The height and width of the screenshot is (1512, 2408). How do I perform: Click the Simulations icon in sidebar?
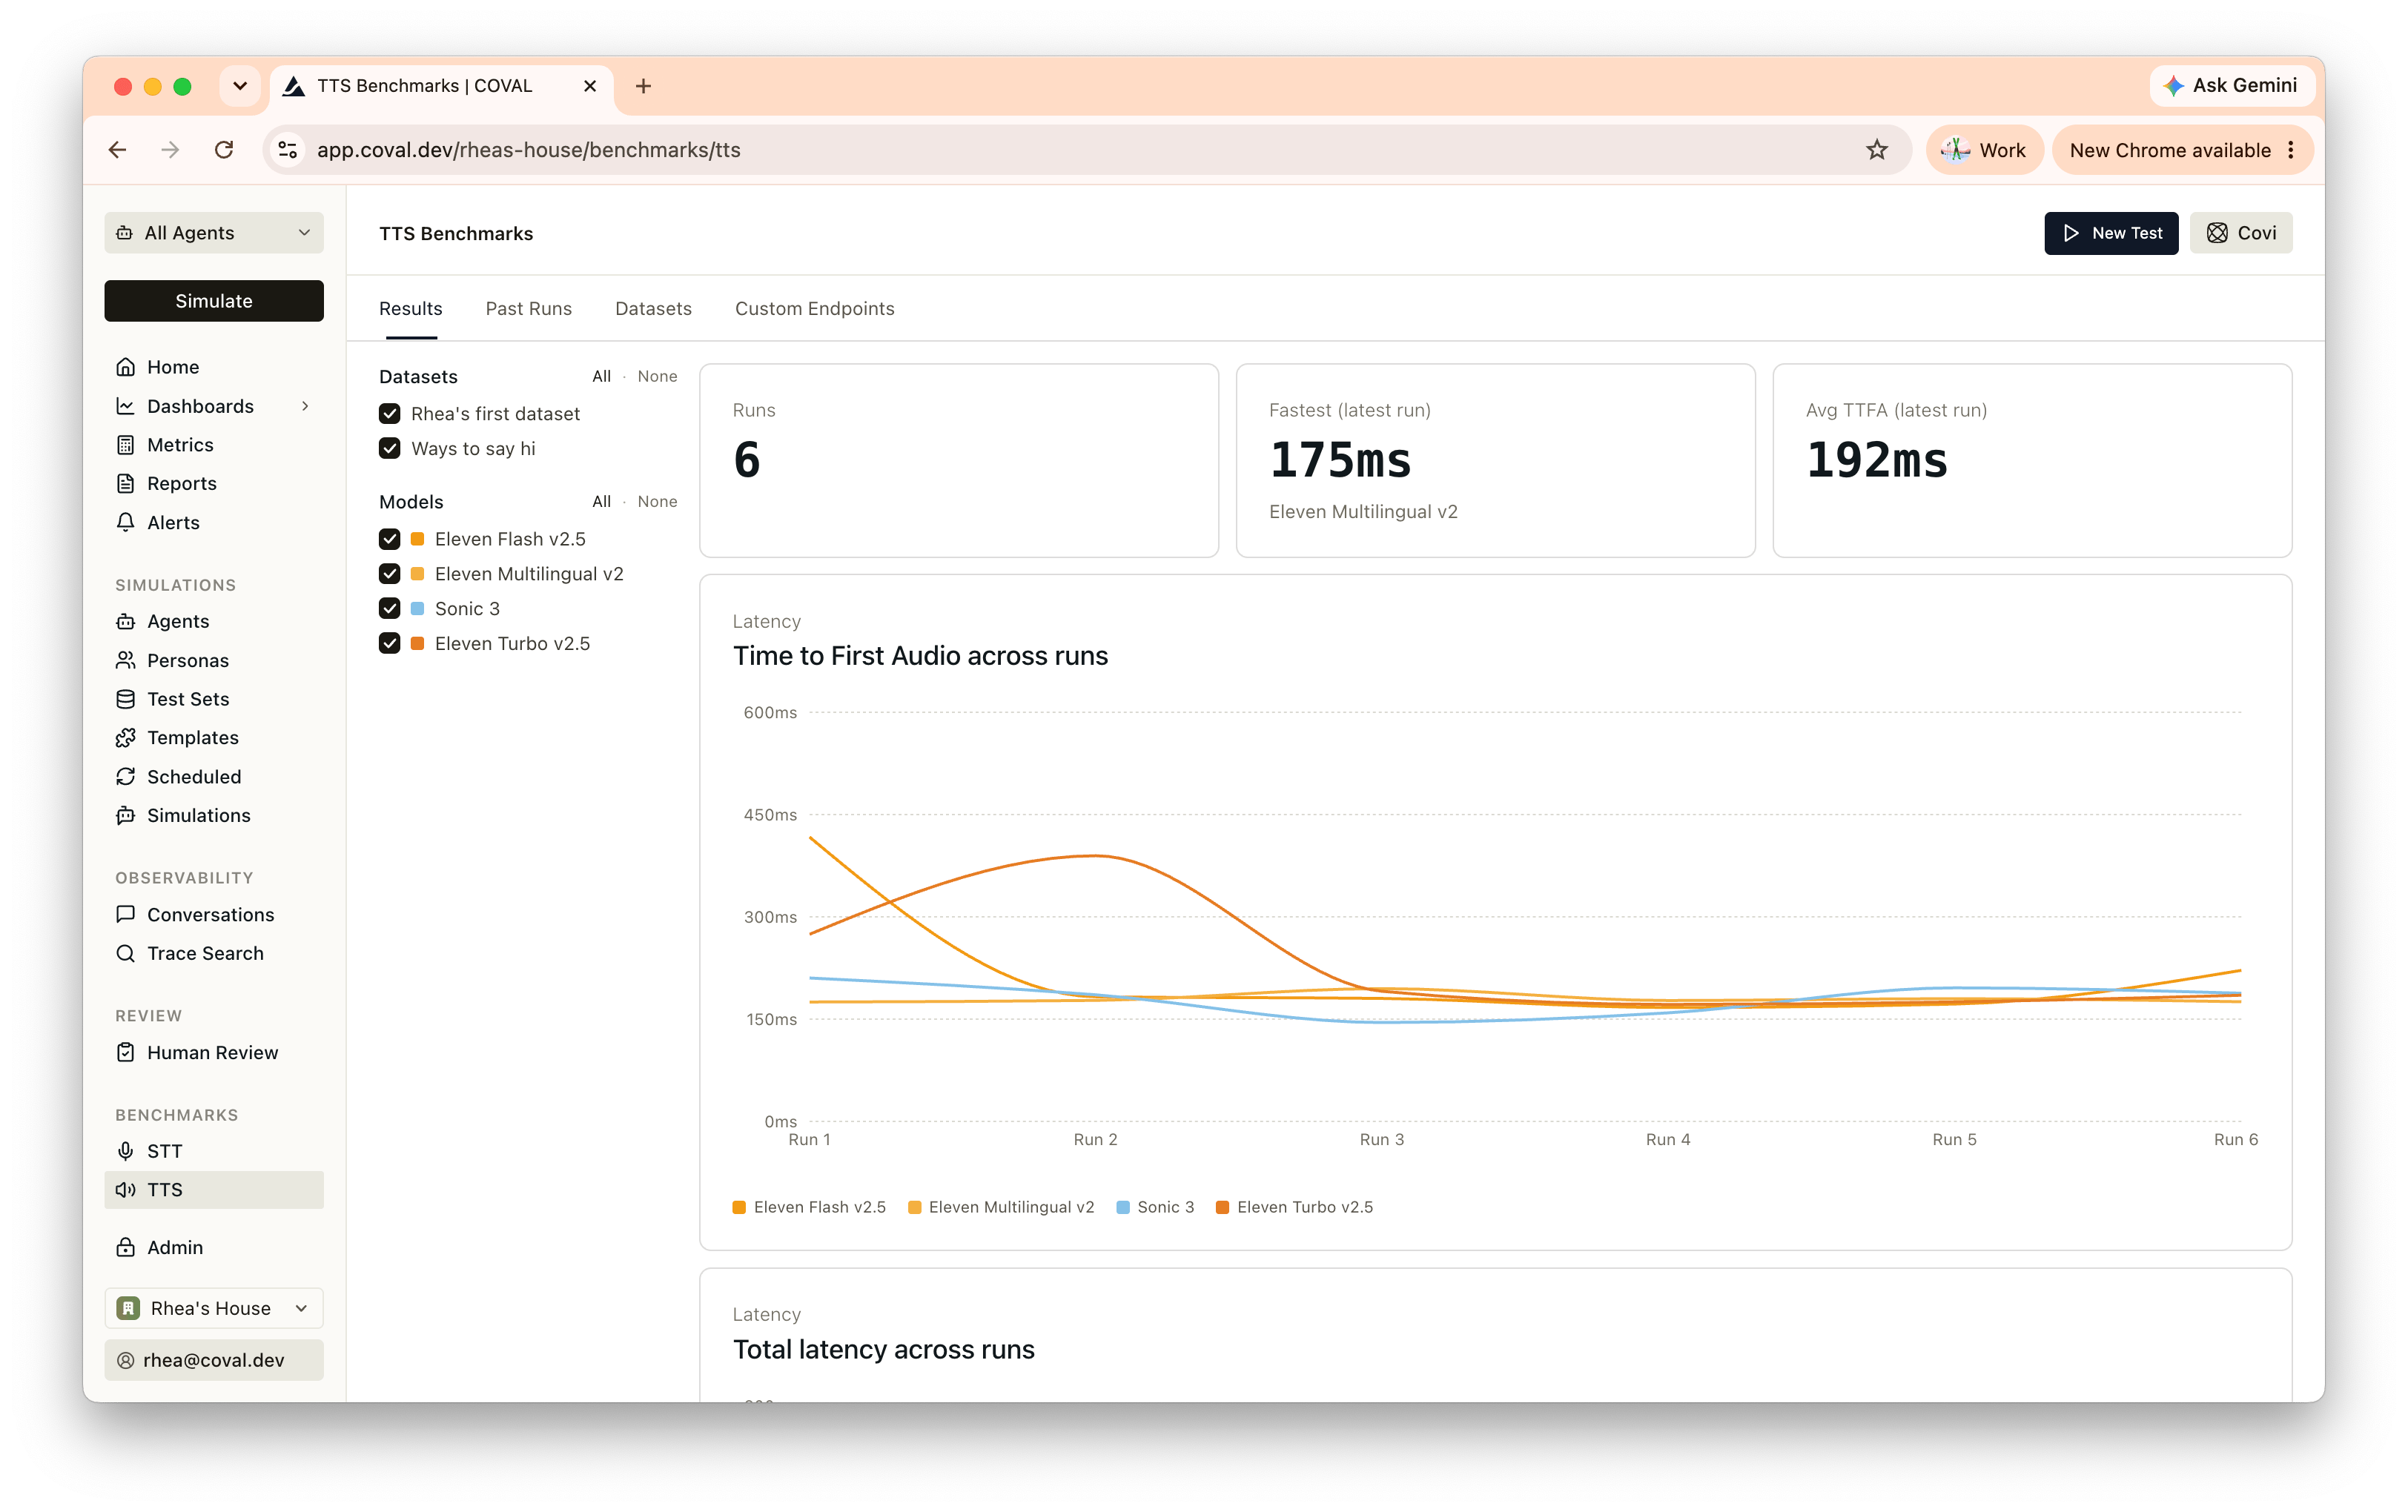(x=125, y=815)
